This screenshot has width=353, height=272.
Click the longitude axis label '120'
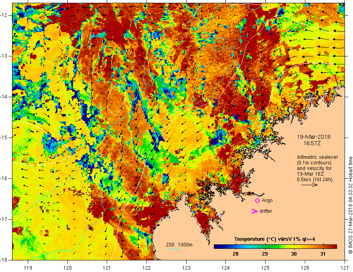[67, 268]
